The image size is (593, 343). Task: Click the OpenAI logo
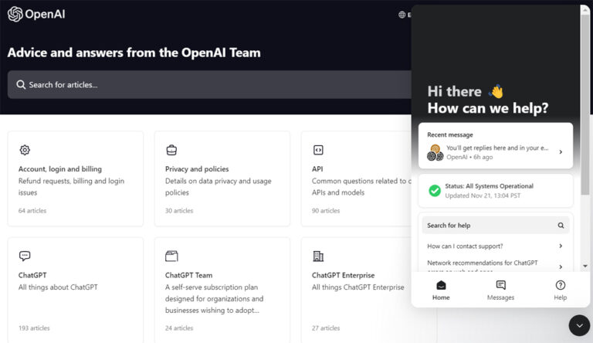pos(36,15)
